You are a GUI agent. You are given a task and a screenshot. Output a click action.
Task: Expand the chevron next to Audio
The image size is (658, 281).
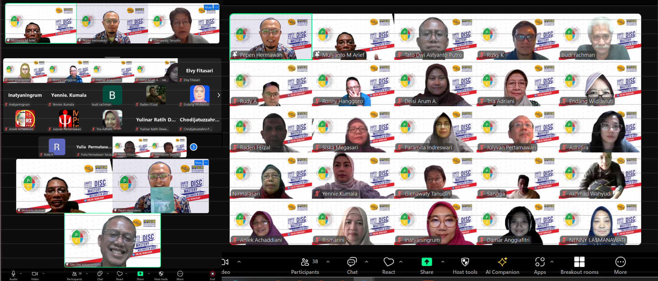pyautogui.click(x=21, y=273)
